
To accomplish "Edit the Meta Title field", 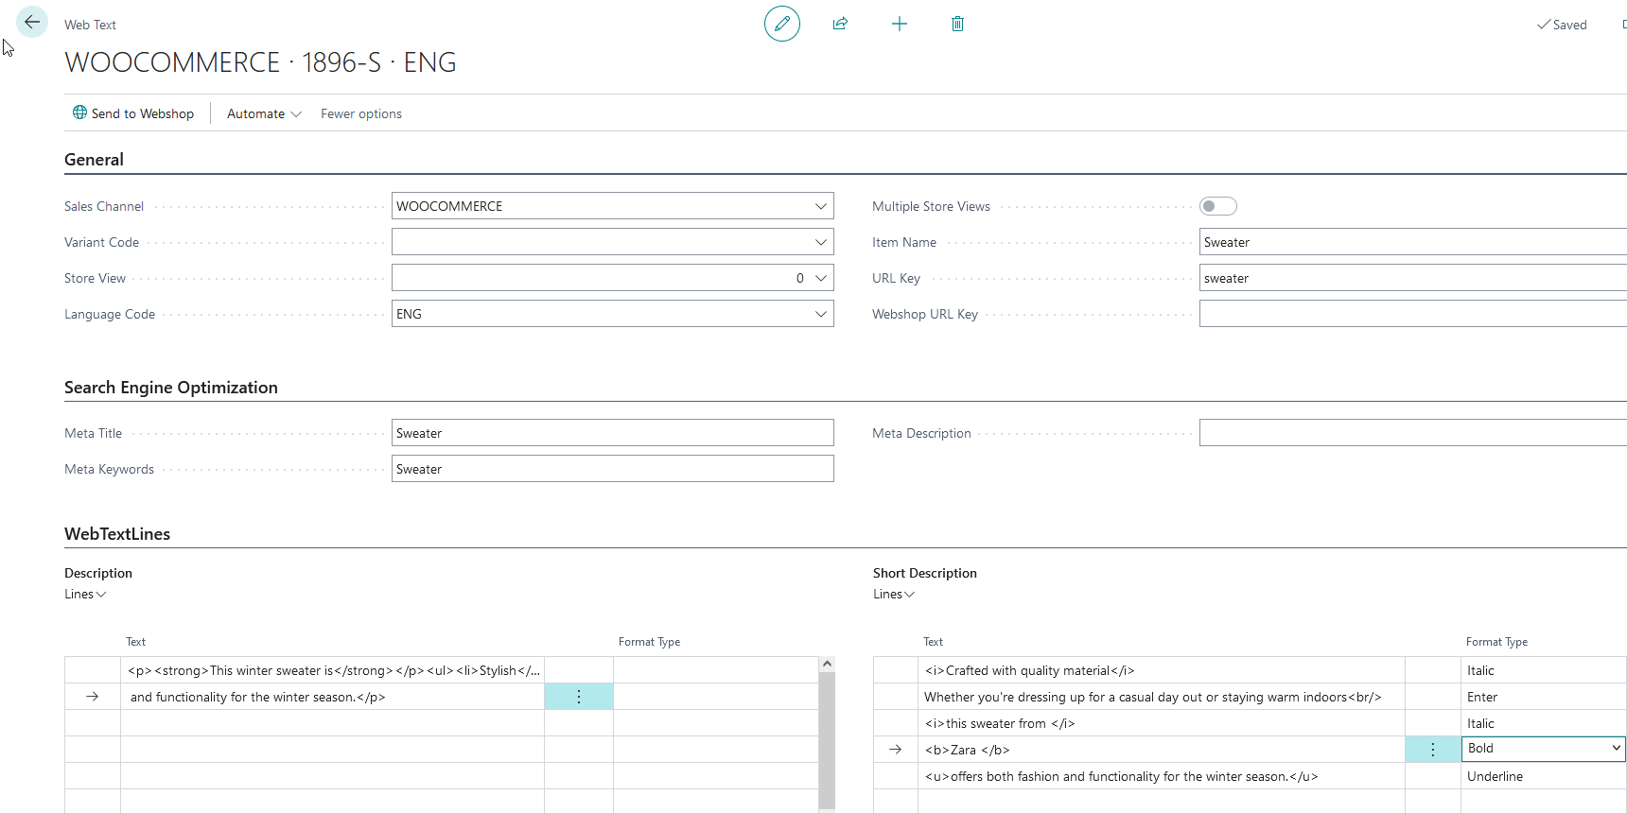I will click(613, 433).
